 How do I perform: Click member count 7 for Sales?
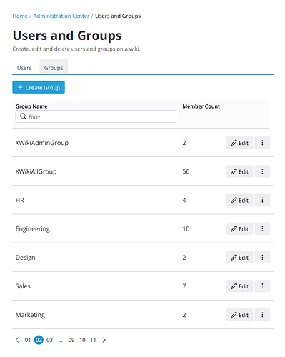point(184,286)
